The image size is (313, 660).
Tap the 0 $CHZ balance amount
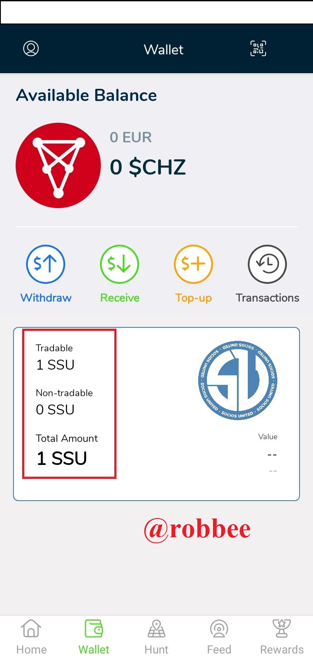point(148,167)
